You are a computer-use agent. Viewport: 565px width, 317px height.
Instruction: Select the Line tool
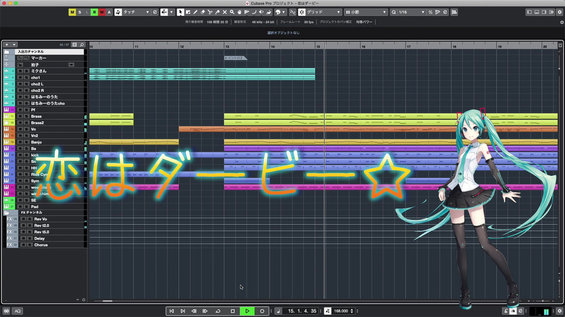point(254,12)
